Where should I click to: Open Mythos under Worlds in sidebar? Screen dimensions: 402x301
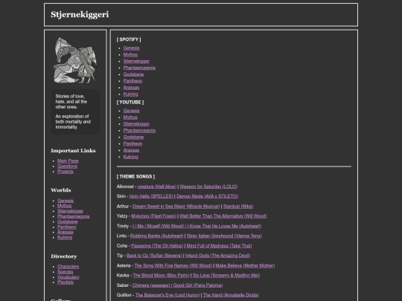pos(64,206)
